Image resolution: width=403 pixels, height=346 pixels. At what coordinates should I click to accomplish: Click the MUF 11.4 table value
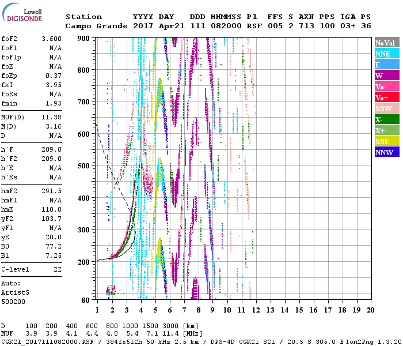tap(170, 334)
